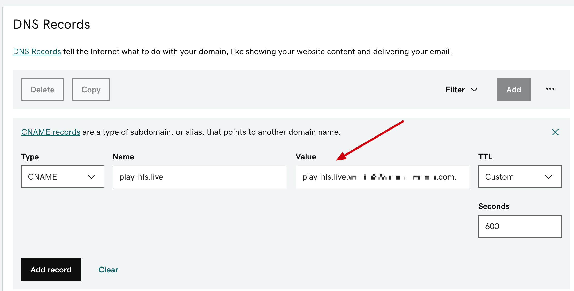
Task: Click the Filter label text
Action: (455, 90)
